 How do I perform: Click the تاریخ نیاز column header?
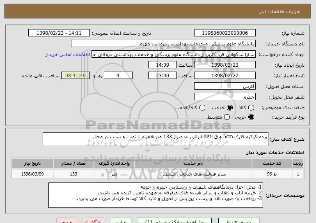pyautogui.click(x=32, y=164)
